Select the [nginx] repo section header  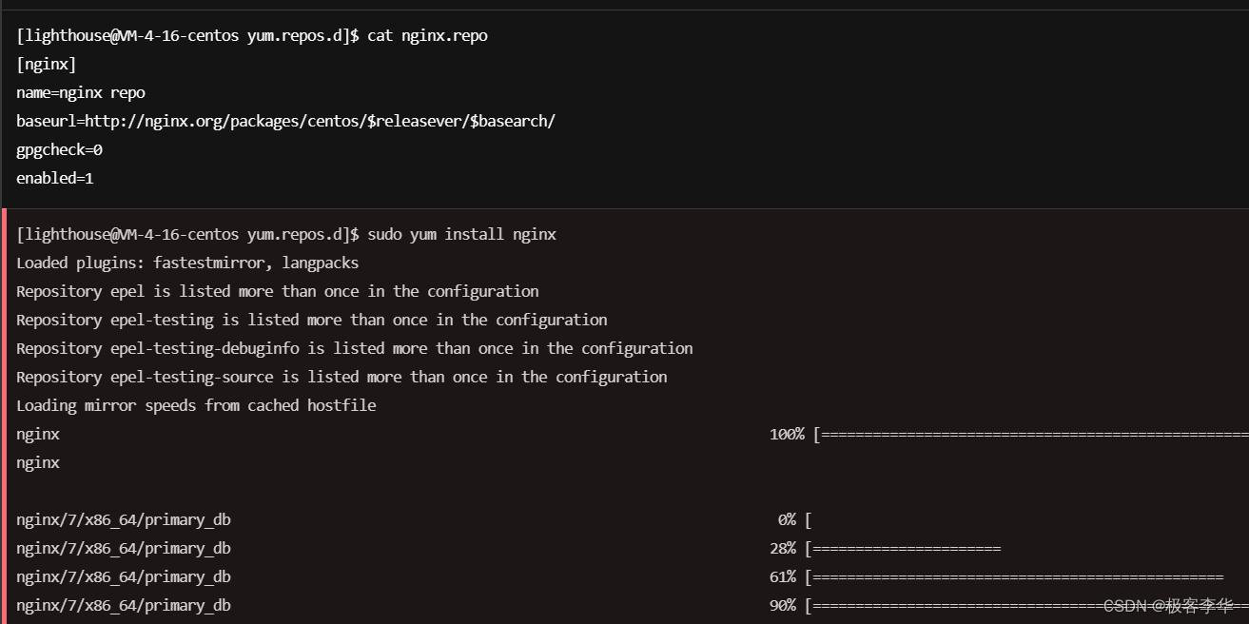click(x=46, y=64)
